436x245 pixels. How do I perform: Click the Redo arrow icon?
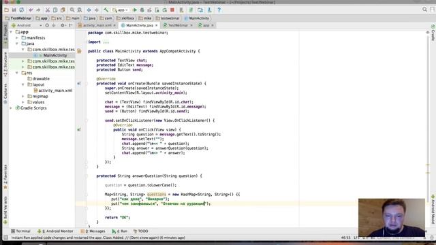tap(38, 10)
